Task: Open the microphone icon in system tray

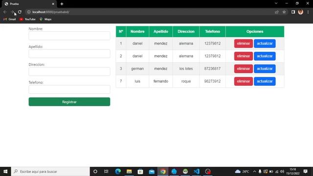Action: 260,172
